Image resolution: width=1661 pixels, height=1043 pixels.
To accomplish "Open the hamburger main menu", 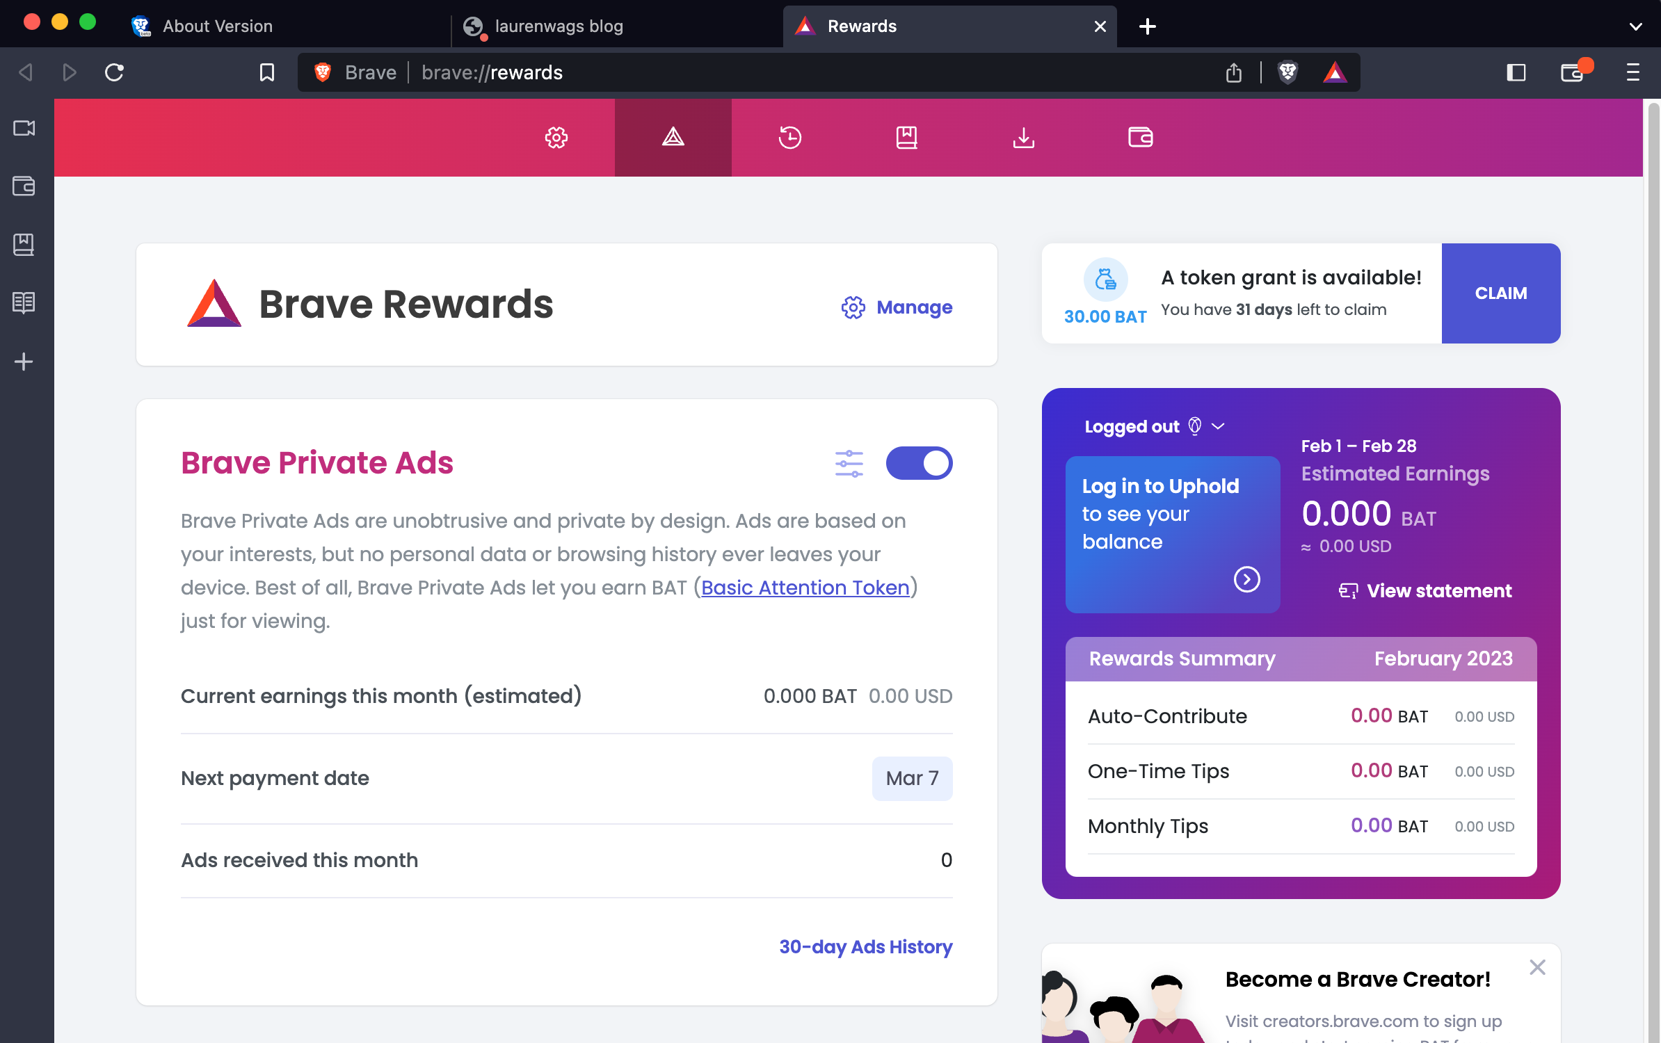I will click(x=1632, y=72).
